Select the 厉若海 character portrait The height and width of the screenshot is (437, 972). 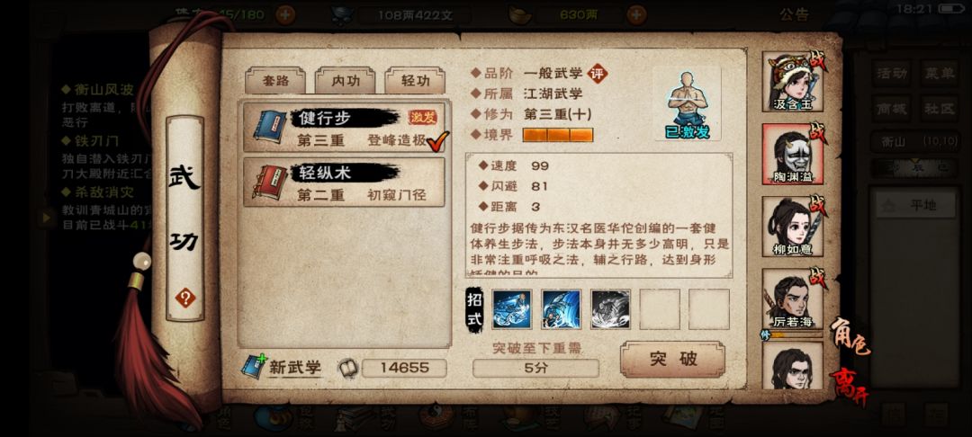pos(793,299)
